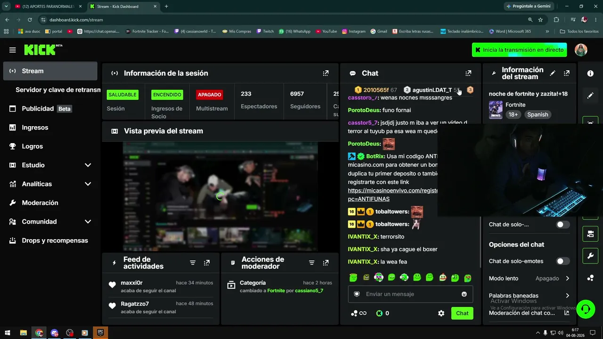Click the Fortnite link in moderator actions
Screen dimensions: 603x339
(276, 291)
